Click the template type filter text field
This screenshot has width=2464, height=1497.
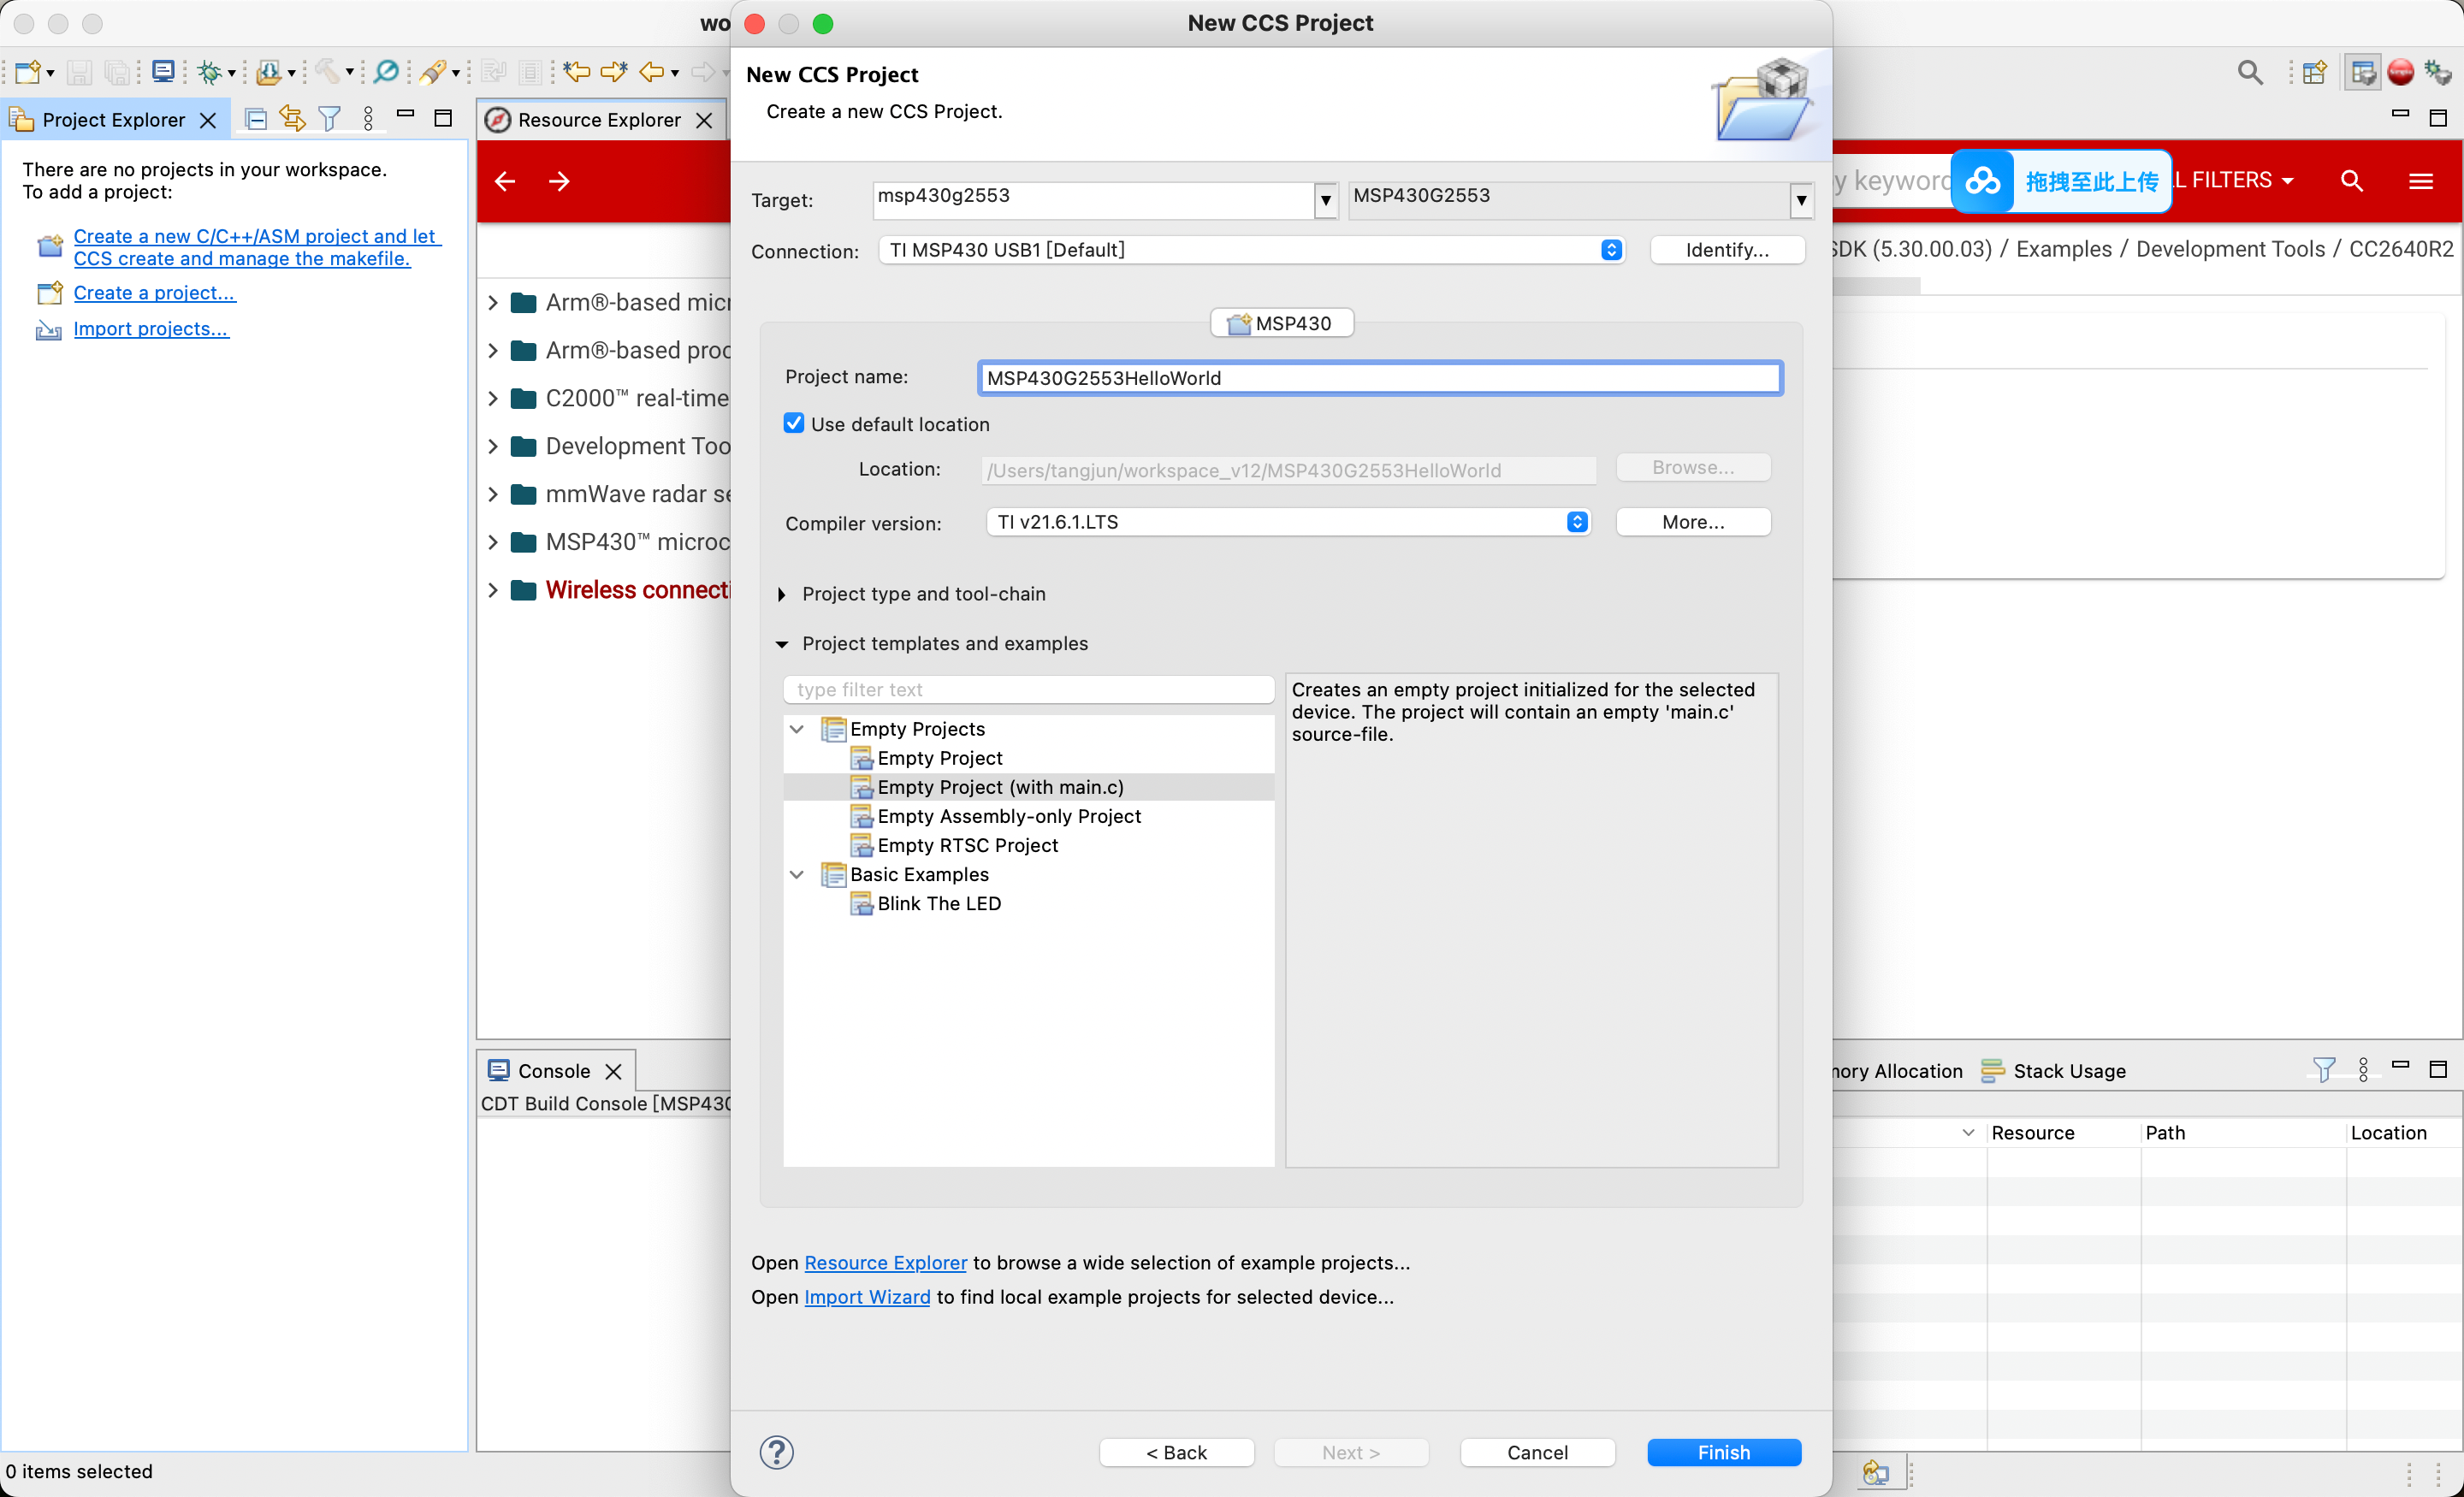1028,689
